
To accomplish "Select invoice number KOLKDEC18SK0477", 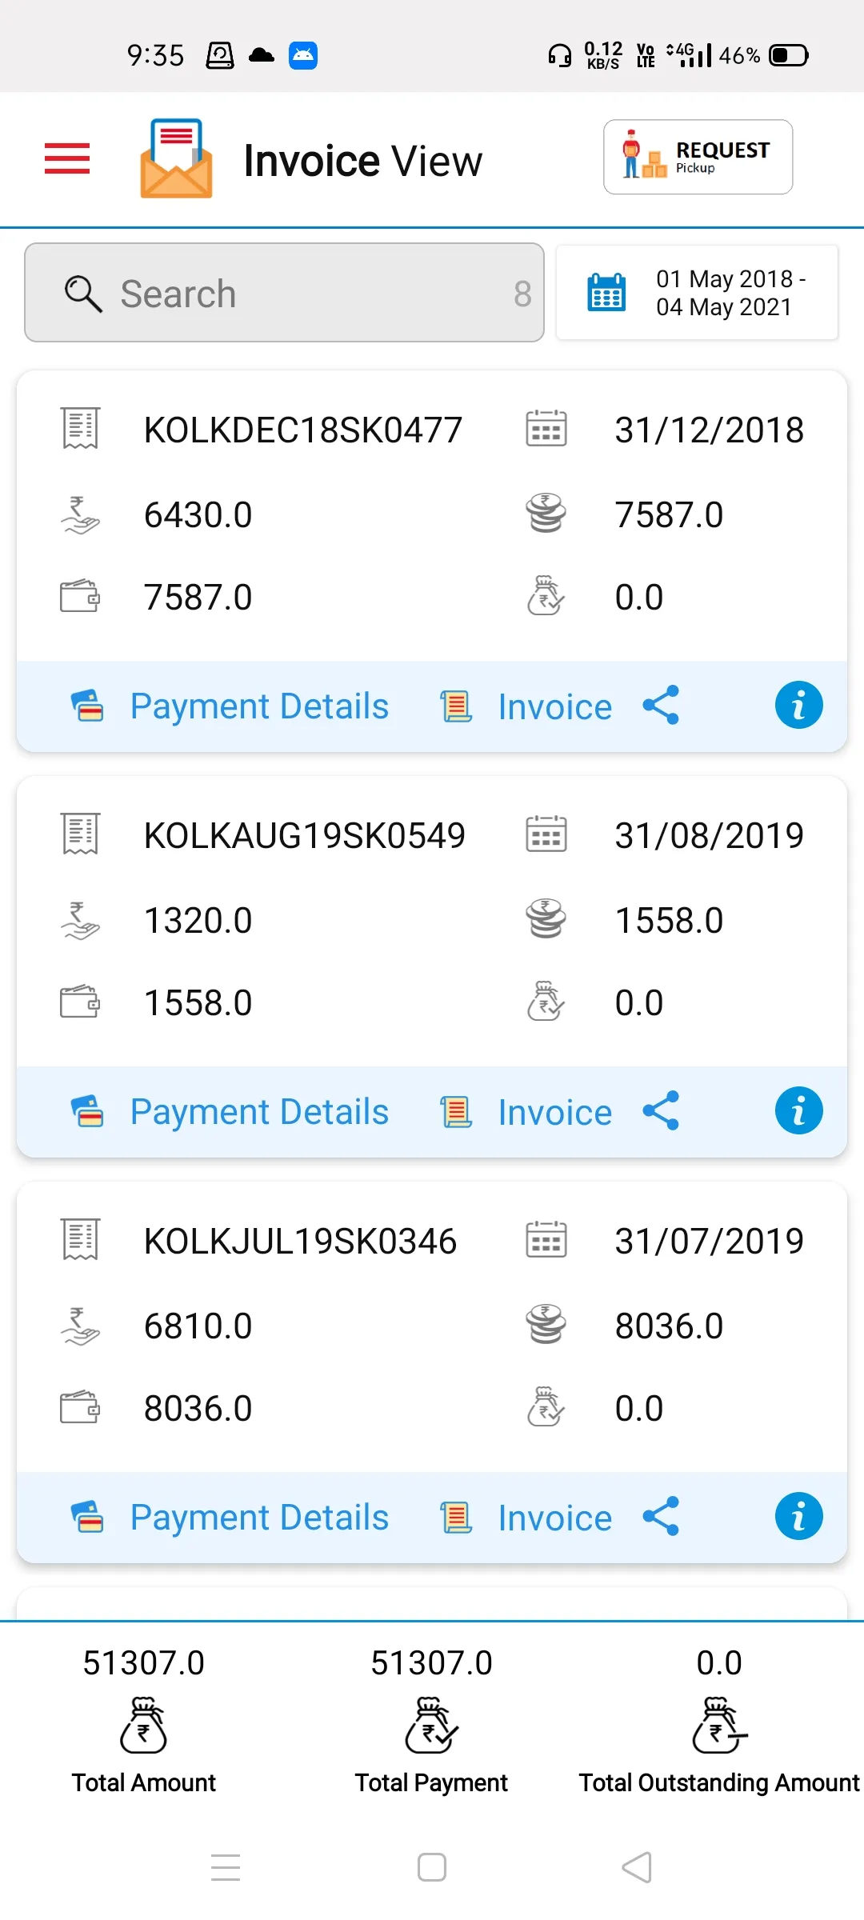I will pyautogui.click(x=303, y=430).
